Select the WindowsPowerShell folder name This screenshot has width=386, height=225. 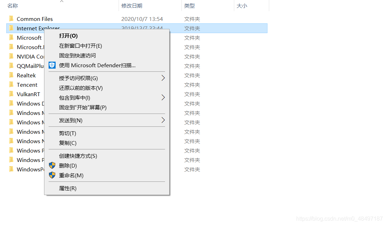pyautogui.click(x=30, y=169)
